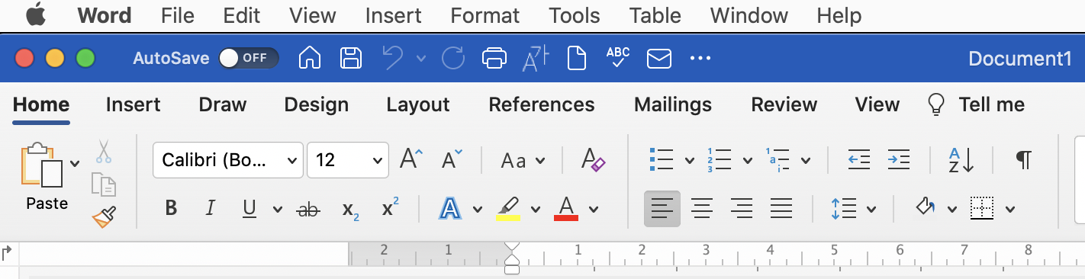
Task: Toggle the AutoSave switch
Action: click(x=248, y=58)
